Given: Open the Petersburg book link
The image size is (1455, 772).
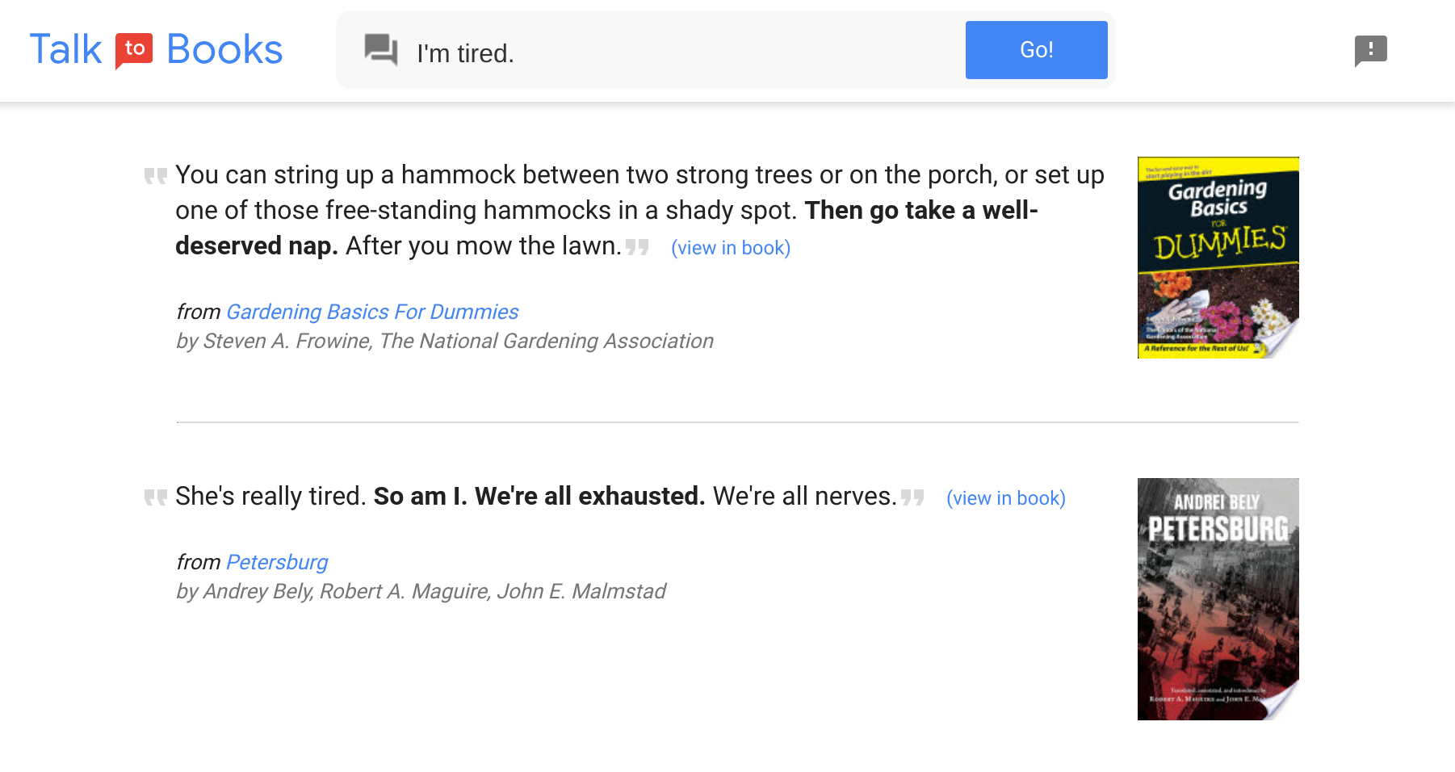Looking at the screenshot, I should pos(277,562).
